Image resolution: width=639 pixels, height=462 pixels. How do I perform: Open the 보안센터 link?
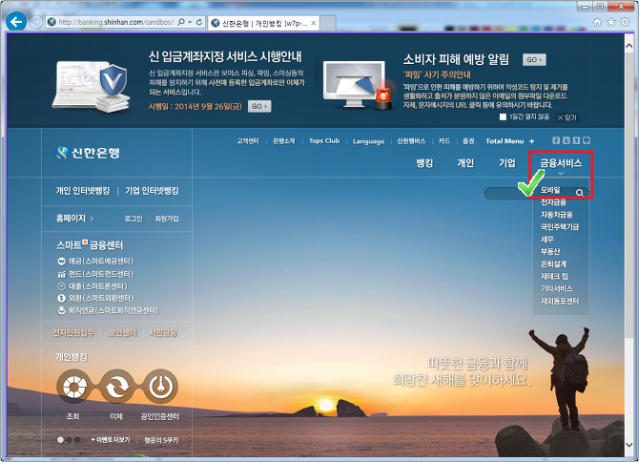[122, 333]
